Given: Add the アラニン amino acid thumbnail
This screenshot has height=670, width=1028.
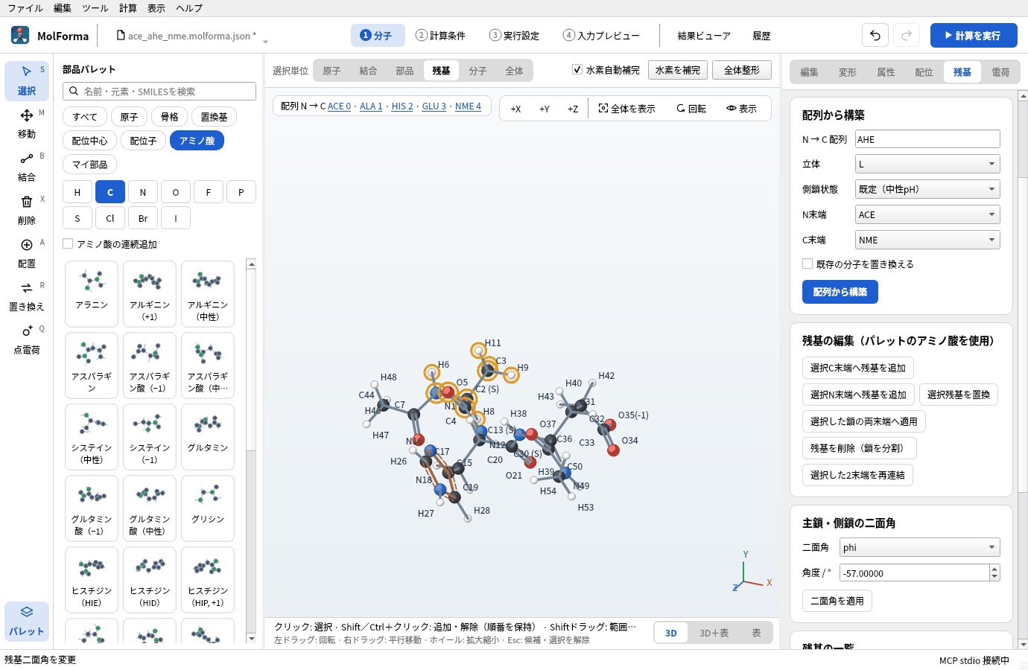Looking at the screenshot, I should pyautogui.click(x=92, y=293).
